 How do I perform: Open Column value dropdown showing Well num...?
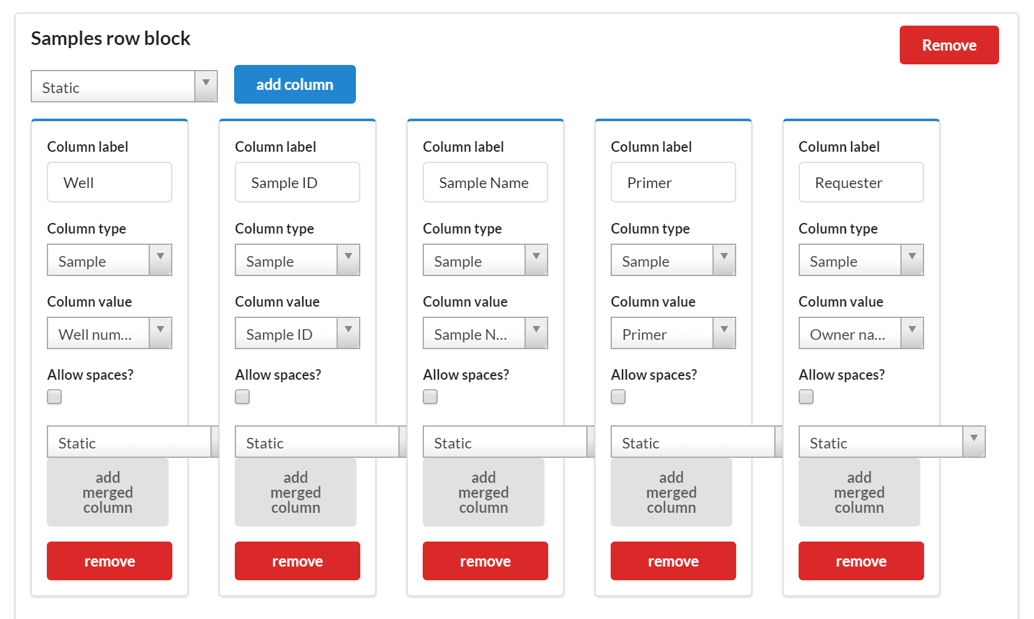pyautogui.click(x=109, y=334)
